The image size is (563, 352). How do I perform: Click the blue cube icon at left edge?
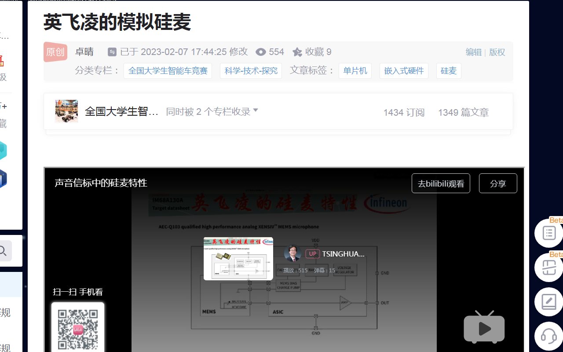pos(3,179)
